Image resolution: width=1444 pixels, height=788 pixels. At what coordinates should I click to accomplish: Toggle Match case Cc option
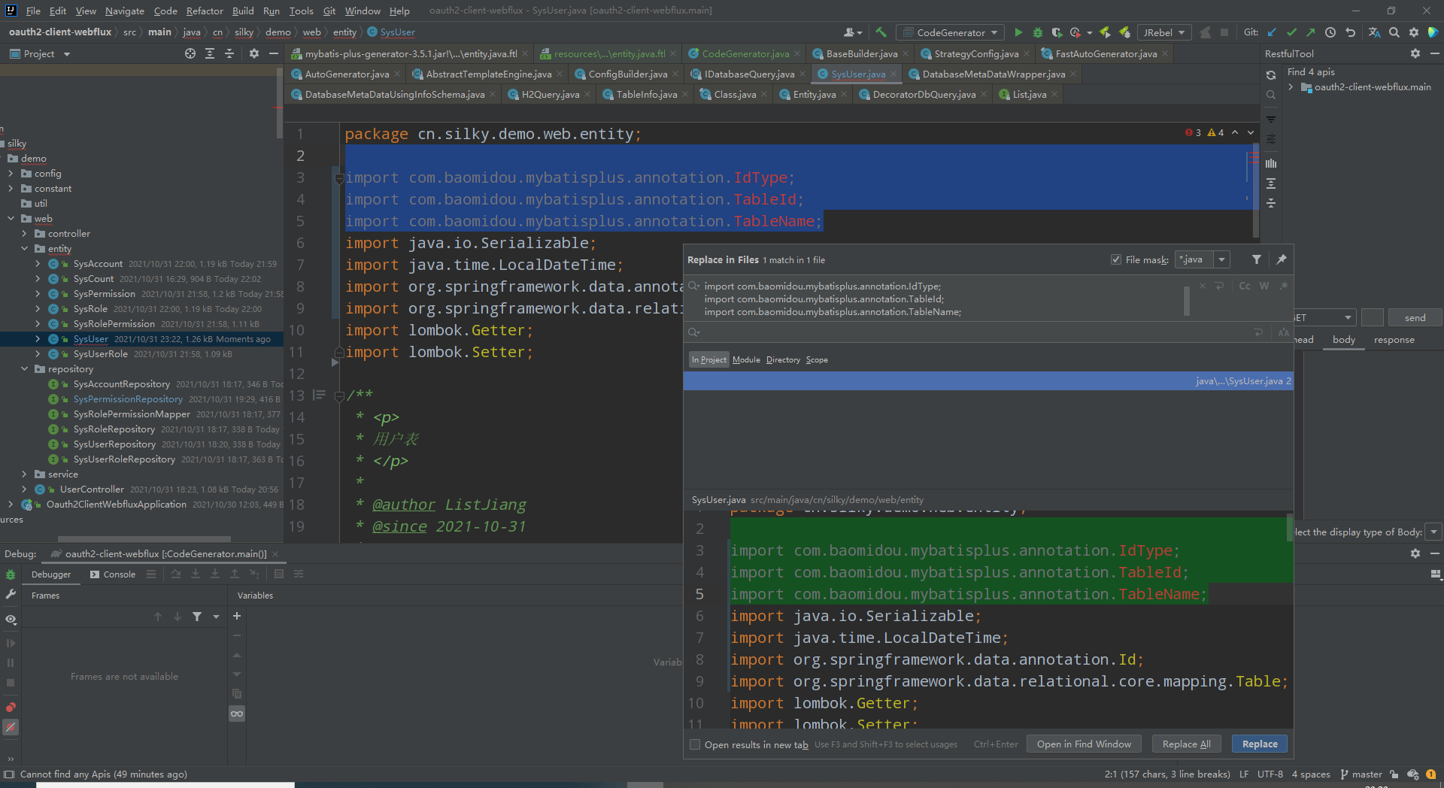1245,286
